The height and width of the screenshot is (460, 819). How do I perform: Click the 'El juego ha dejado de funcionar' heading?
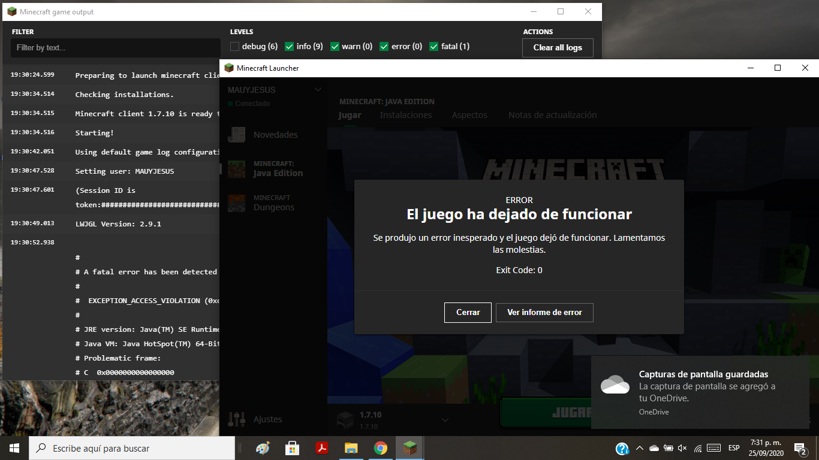click(519, 214)
